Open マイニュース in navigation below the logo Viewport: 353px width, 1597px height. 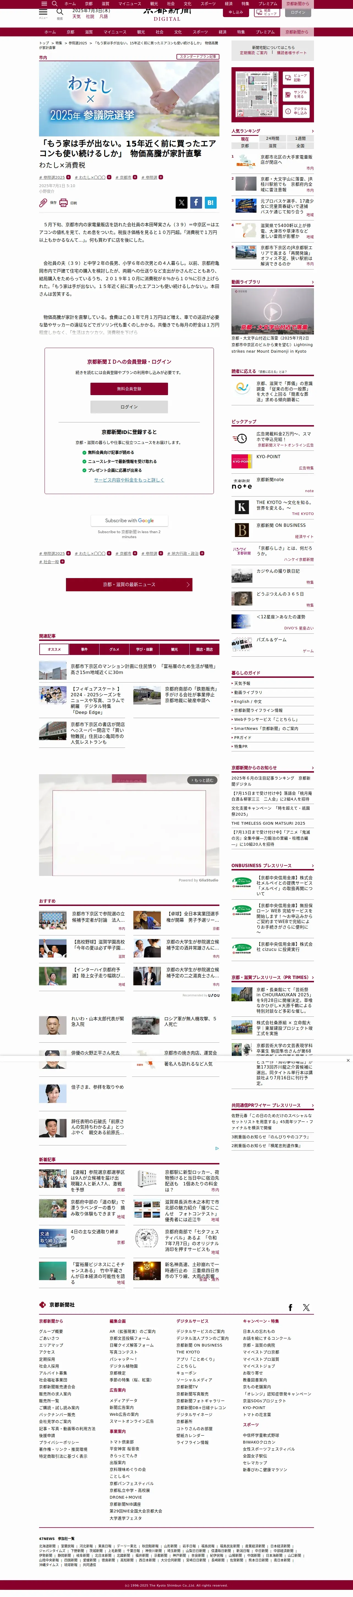point(115,32)
